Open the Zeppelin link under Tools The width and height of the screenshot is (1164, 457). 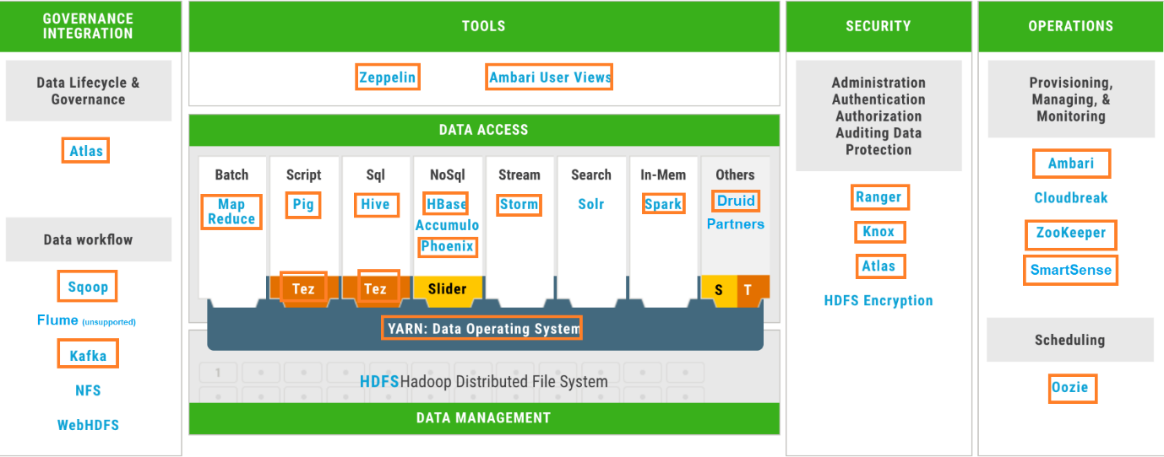388,77
